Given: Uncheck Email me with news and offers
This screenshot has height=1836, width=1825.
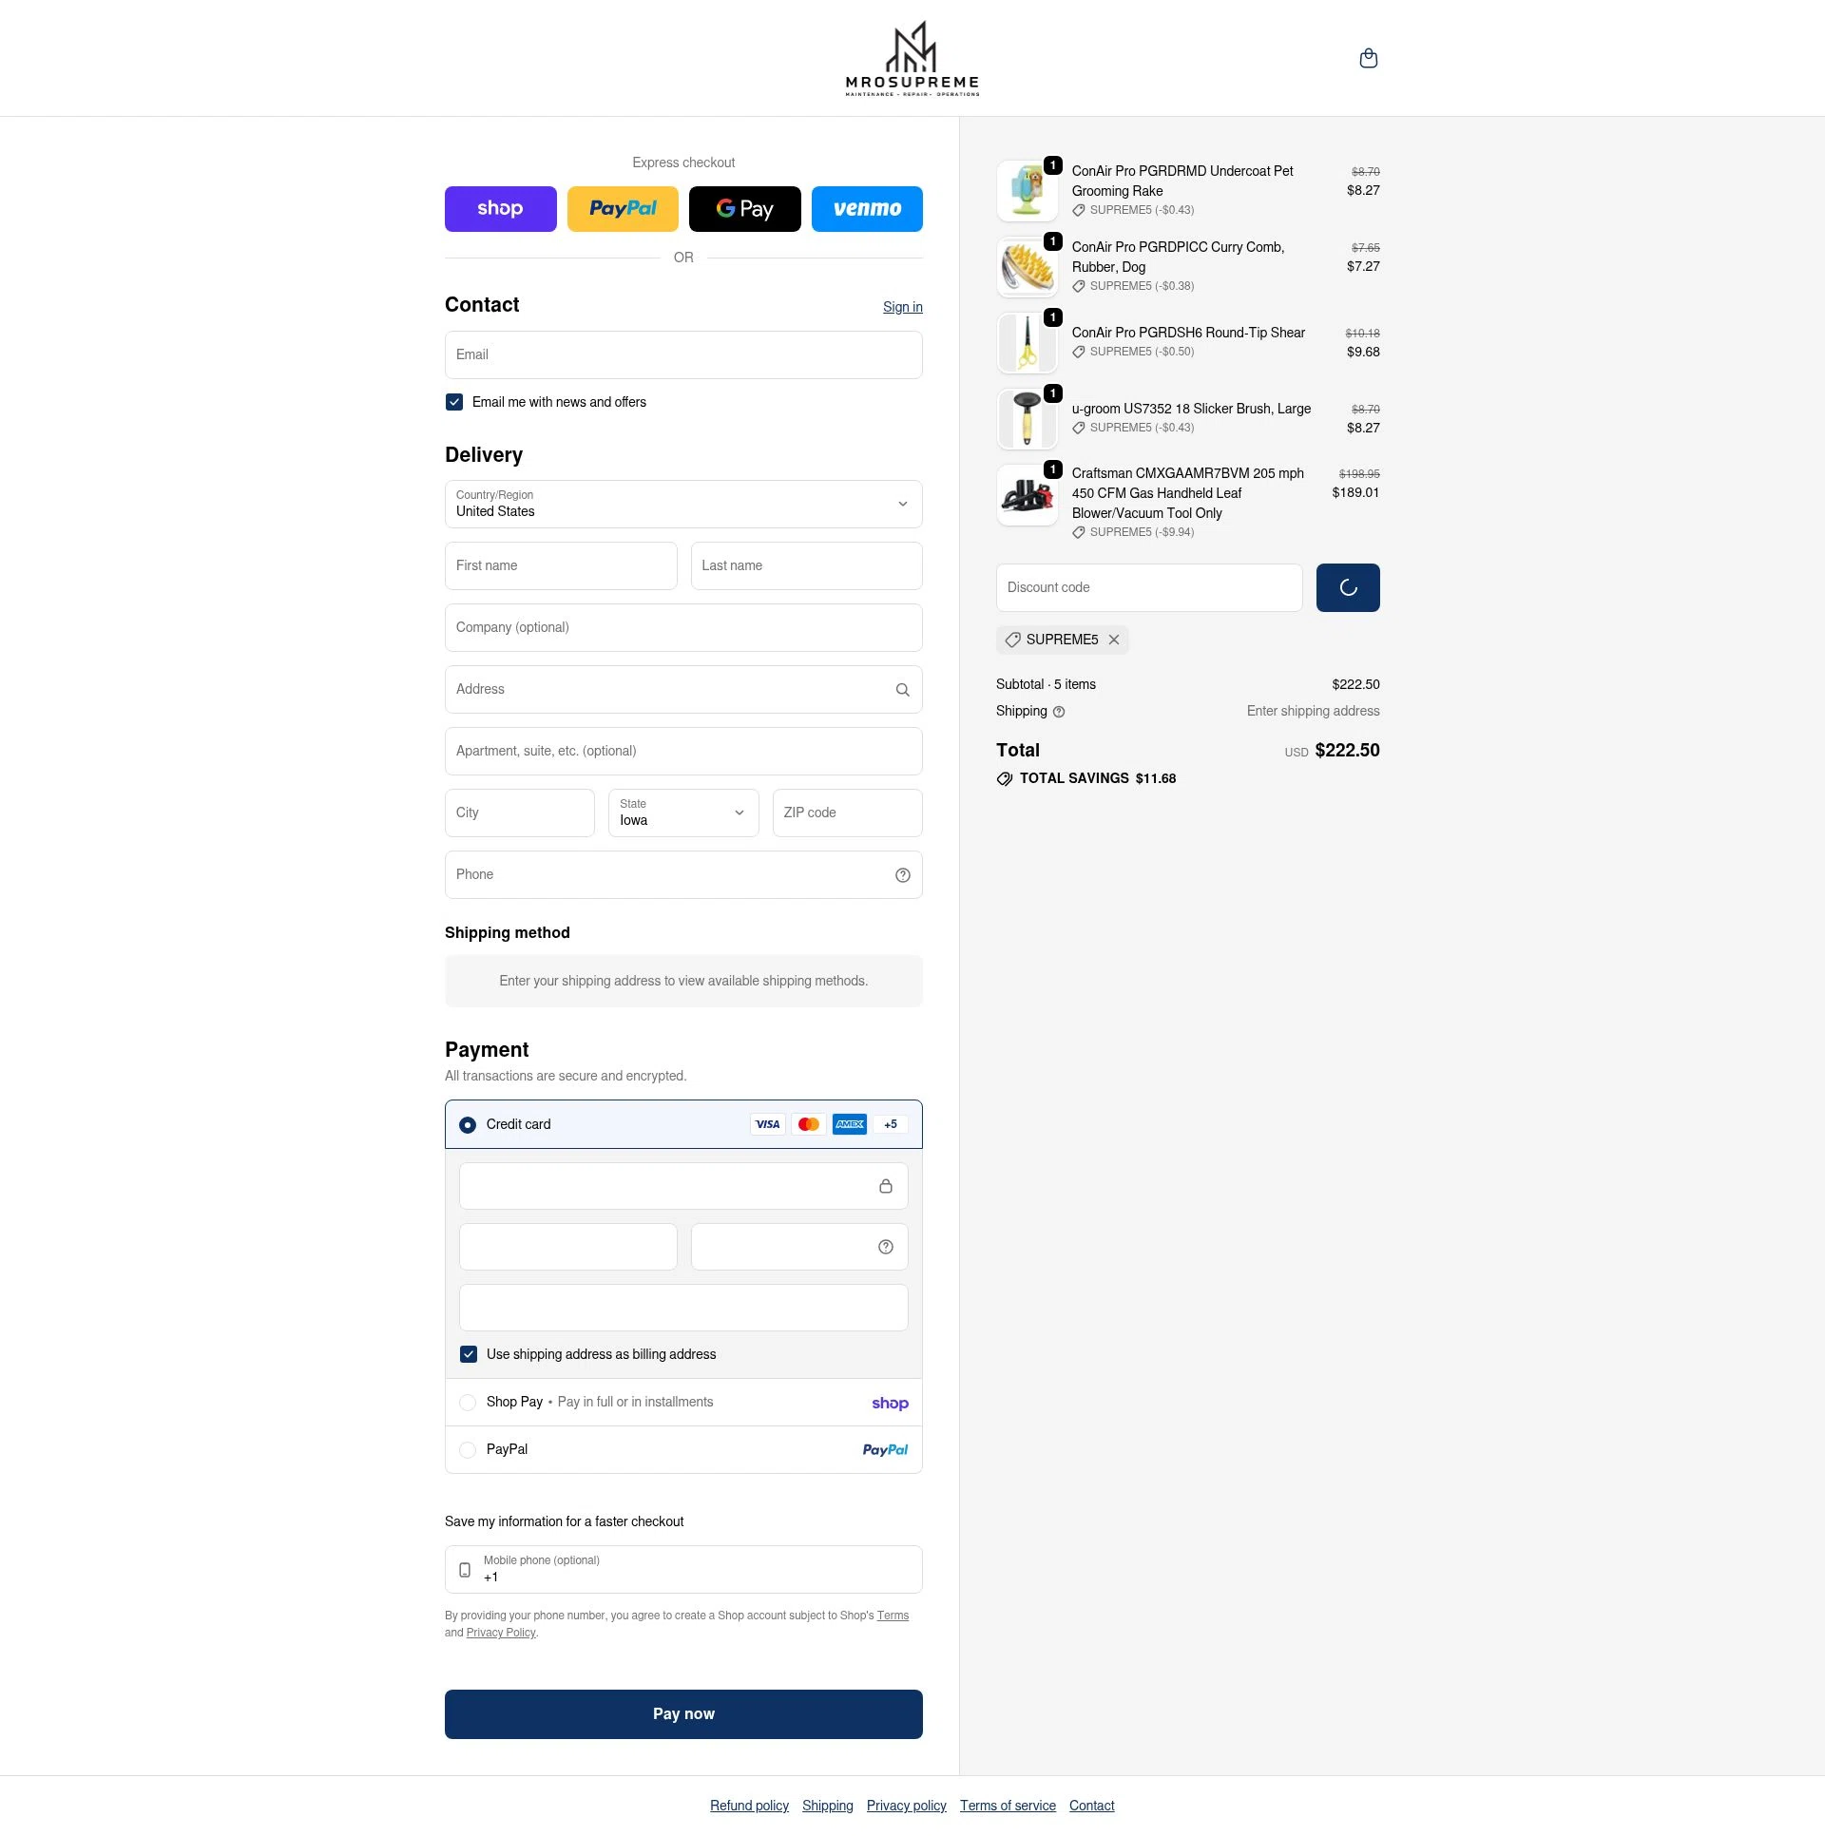Looking at the screenshot, I should tap(454, 402).
